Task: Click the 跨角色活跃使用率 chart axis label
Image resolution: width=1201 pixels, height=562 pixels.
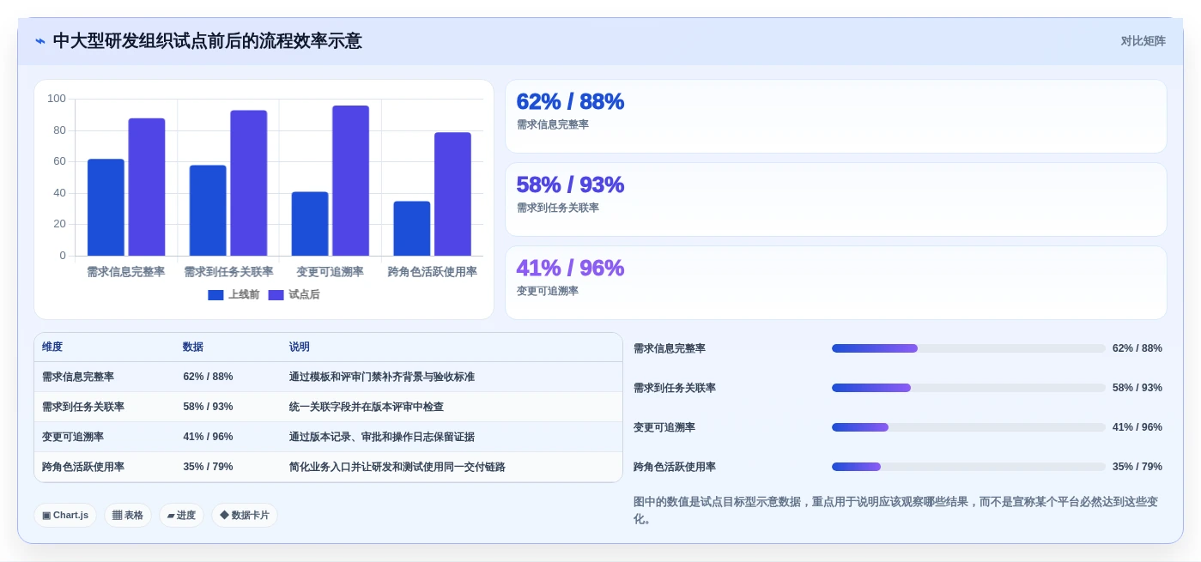Action: coord(433,272)
